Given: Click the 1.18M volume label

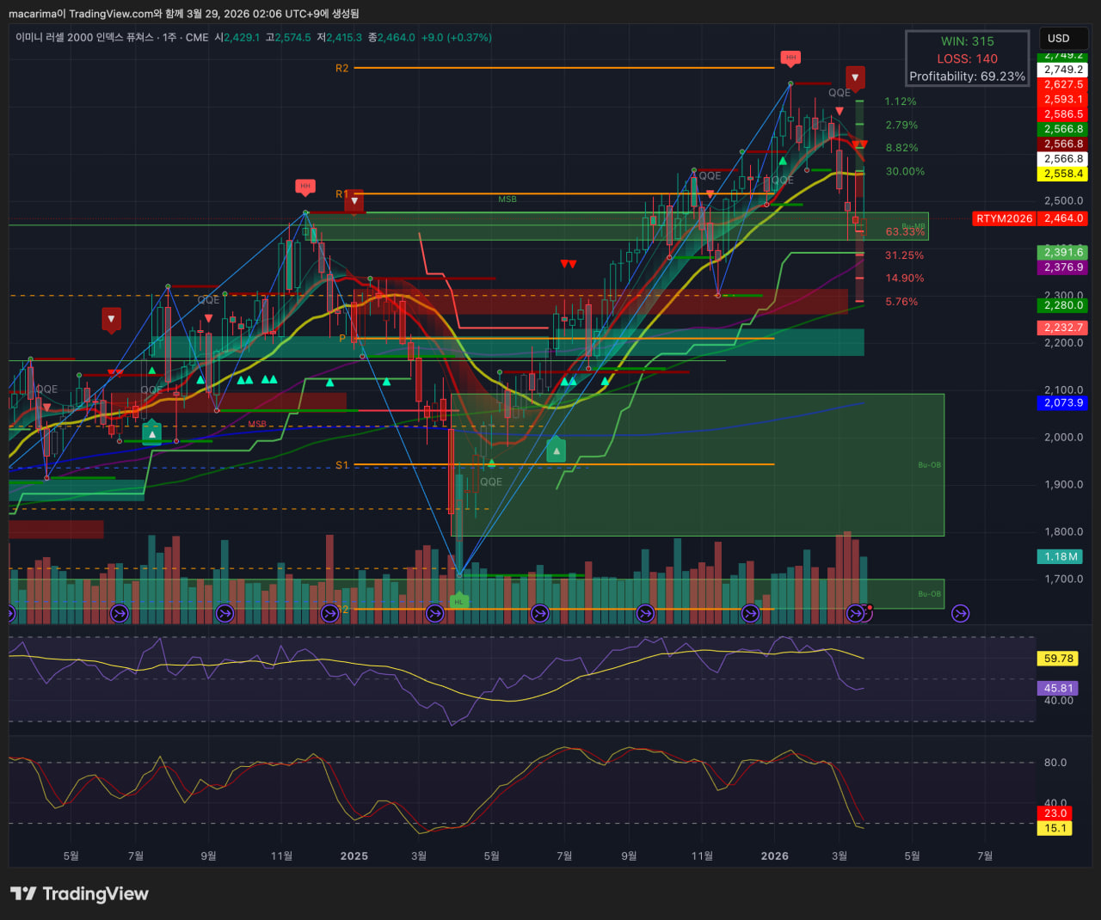Looking at the screenshot, I should 1061,556.
